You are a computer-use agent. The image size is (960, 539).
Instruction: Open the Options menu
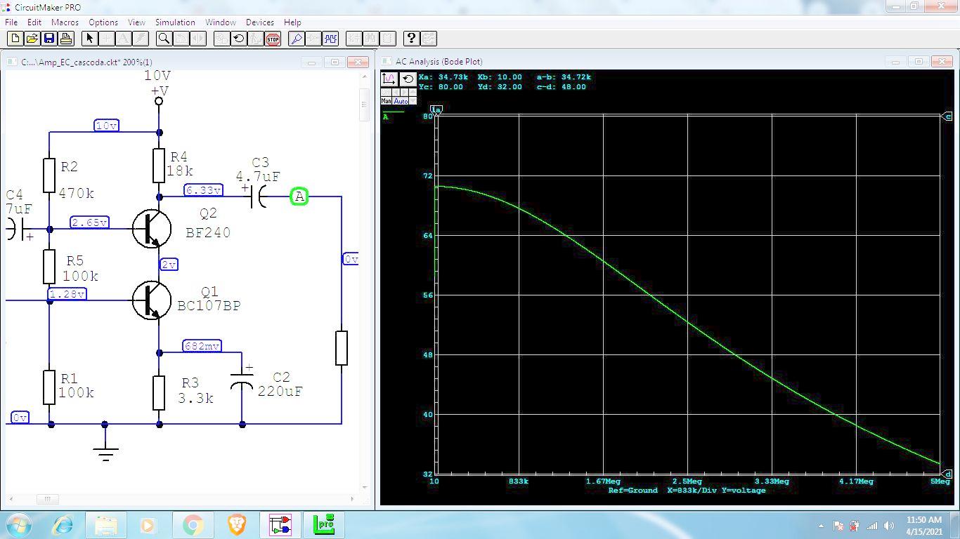(x=103, y=22)
